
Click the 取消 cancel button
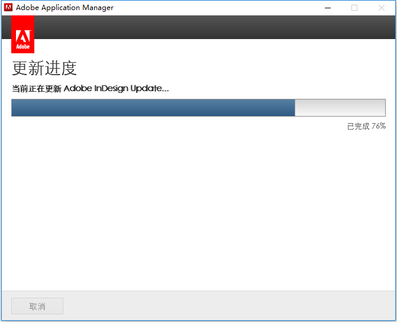pyautogui.click(x=37, y=306)
